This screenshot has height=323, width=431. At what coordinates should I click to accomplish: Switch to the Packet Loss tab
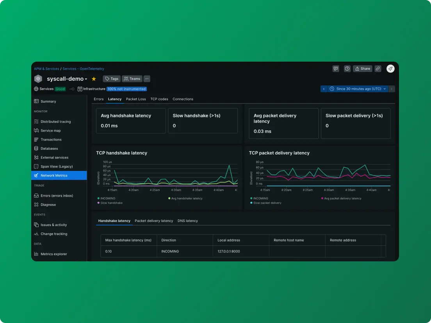[x=136, y=99]
